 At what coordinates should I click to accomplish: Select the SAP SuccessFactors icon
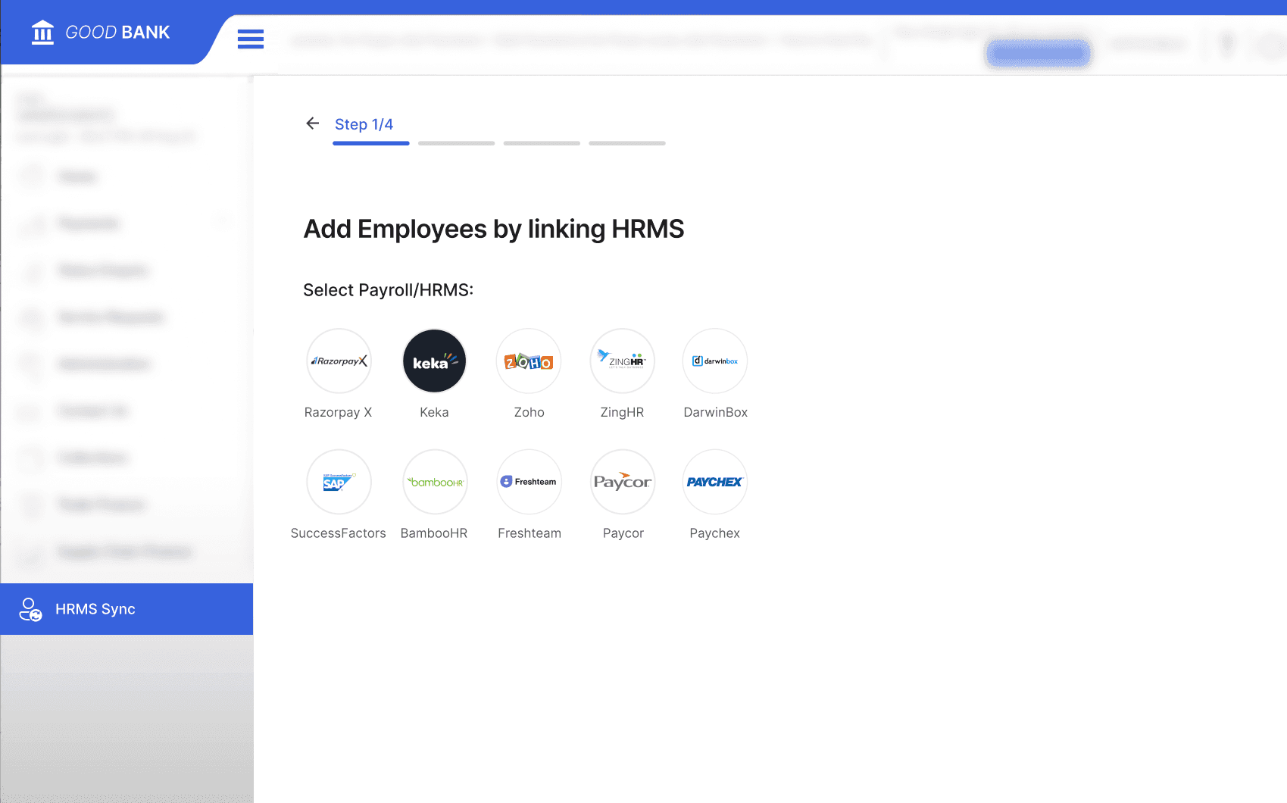coord(339,482)
